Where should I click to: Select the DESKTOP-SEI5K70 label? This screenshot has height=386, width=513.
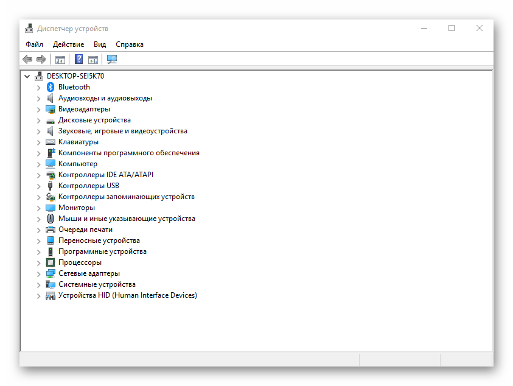tap(75, 76)
